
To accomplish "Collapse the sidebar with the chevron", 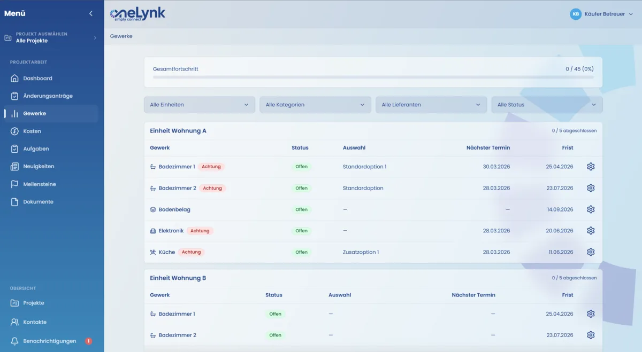I will click(x=90, y=13).
